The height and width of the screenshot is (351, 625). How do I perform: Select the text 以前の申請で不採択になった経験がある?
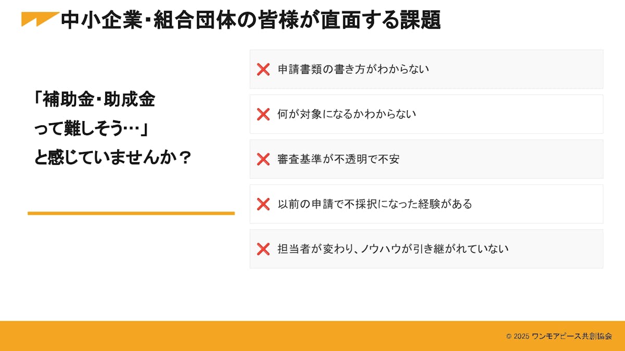(374, 204)
